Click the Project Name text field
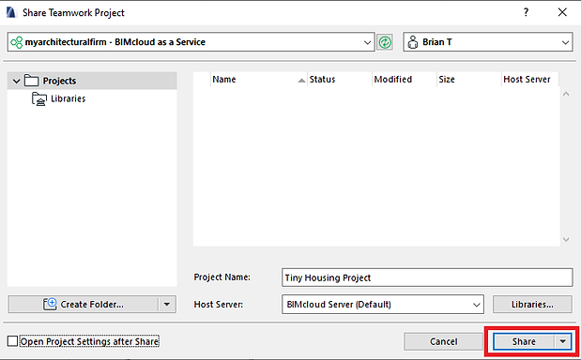 tap(427, 277)
